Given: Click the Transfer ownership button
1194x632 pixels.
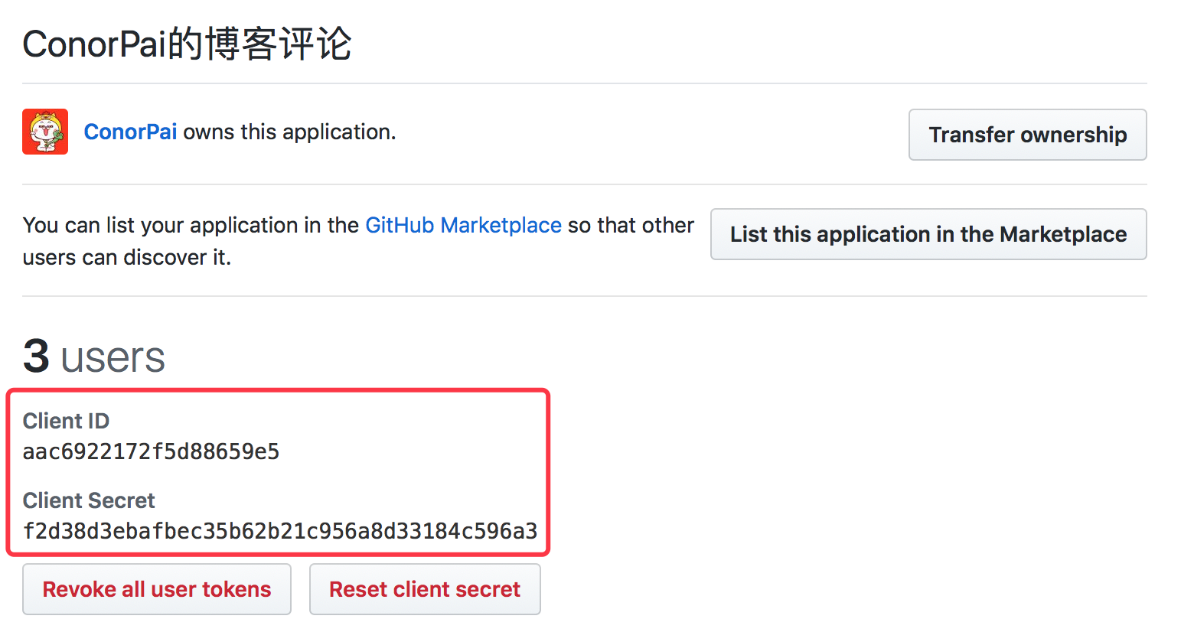Looking at the screenshot, I should (1027, 135).
